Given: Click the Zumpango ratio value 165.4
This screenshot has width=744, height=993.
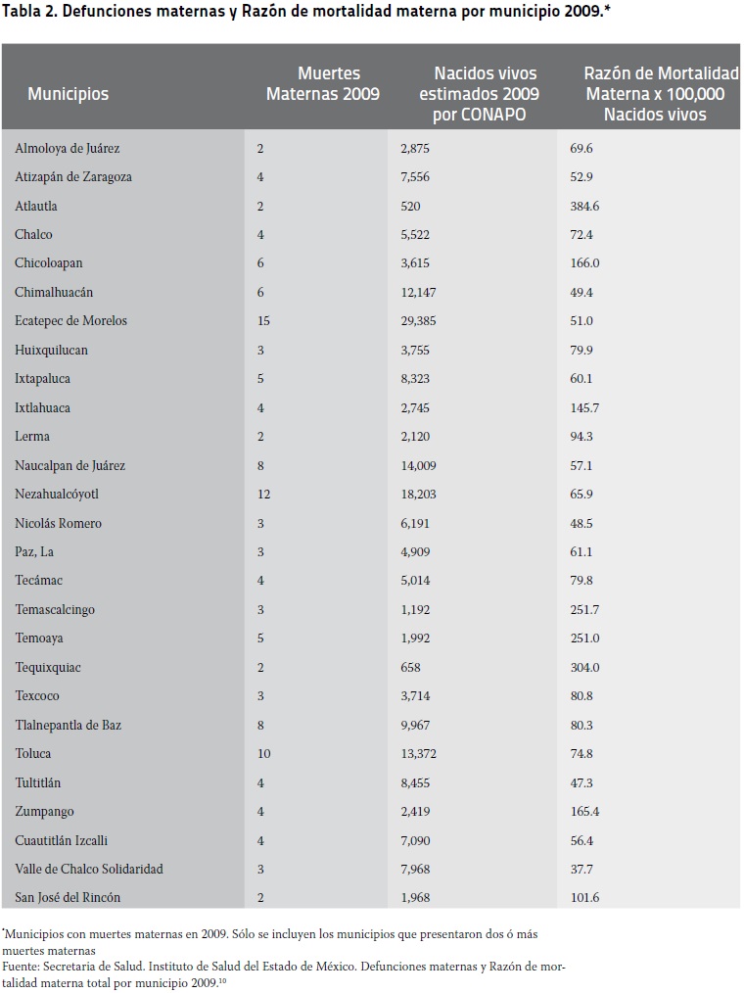Looking at the screenshot, I should 584,811.
